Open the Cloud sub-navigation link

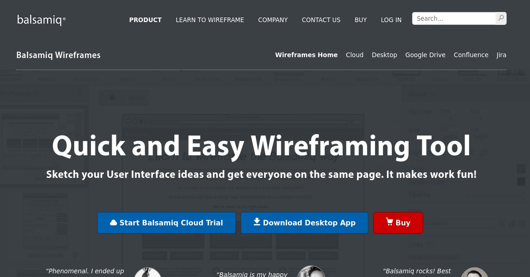(355, 55)
